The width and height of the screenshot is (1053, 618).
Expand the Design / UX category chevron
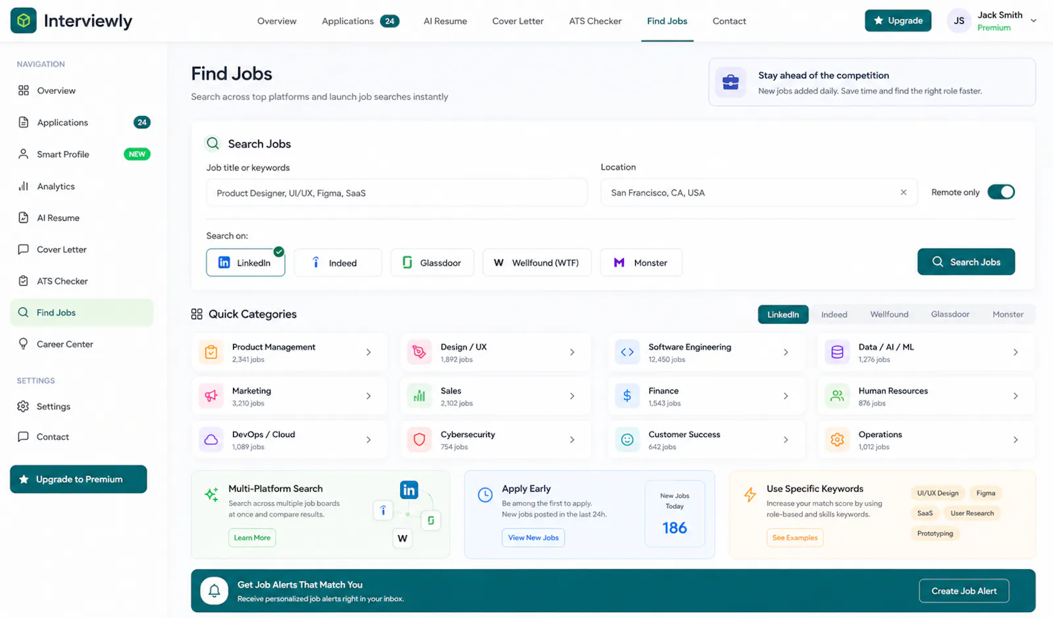[x=572, y=353]
